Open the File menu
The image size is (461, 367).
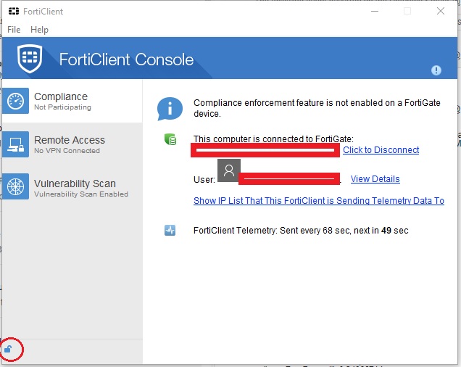[x=14, y=30]
